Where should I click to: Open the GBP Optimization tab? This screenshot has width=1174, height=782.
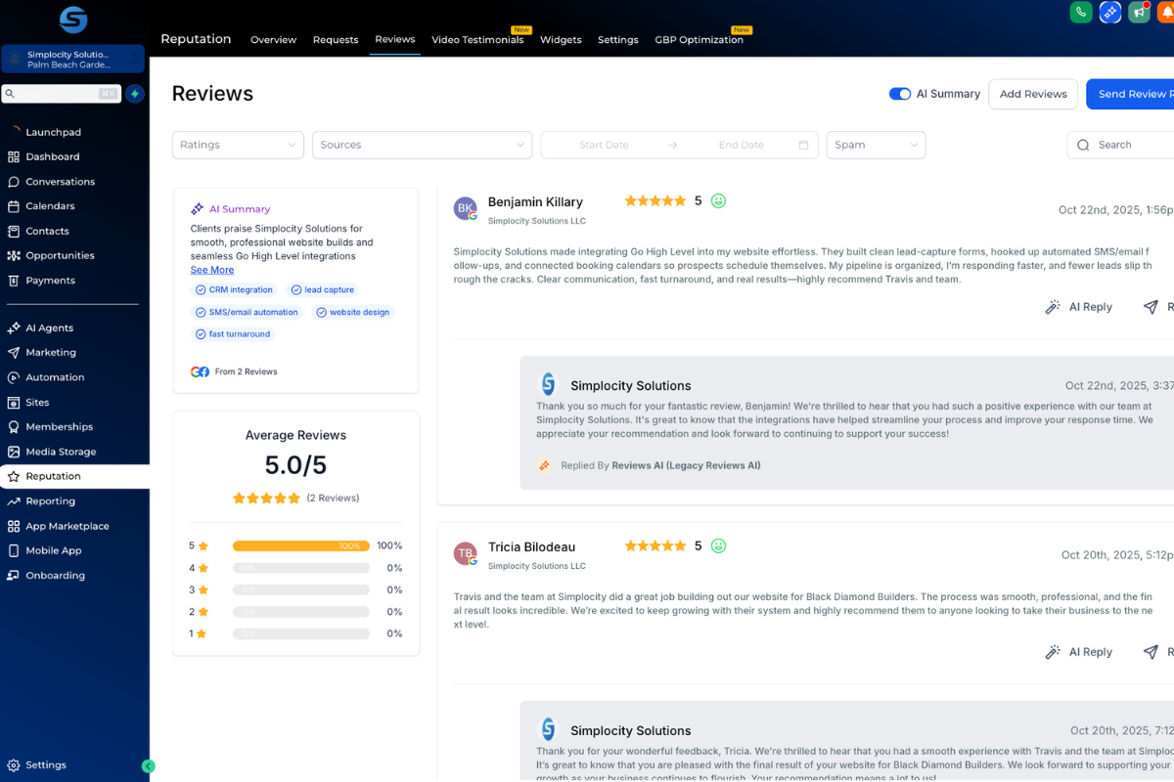pos(702,40)
